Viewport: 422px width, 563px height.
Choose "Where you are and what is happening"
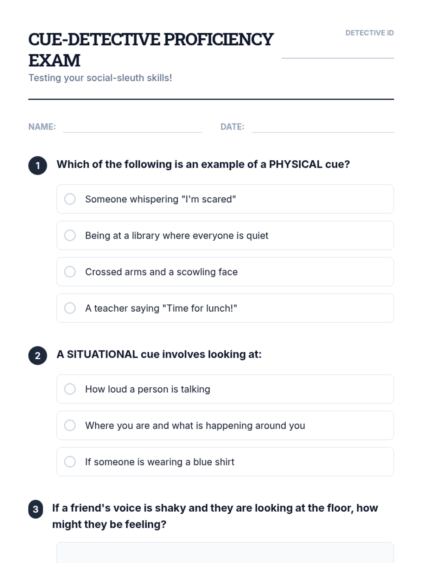pyautogui.click(x=70, y=425)
